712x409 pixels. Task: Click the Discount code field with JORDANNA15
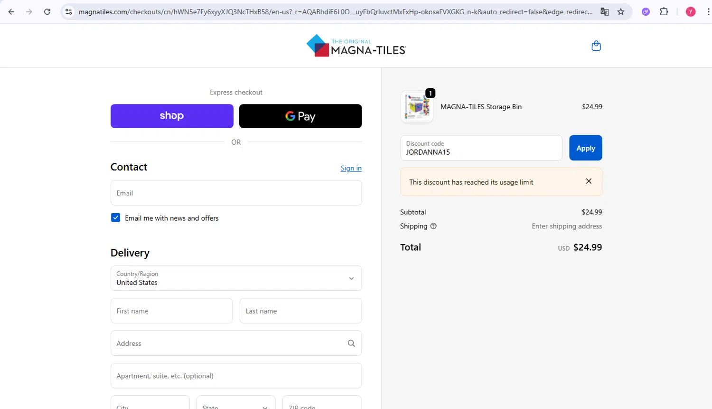[481, 148]
